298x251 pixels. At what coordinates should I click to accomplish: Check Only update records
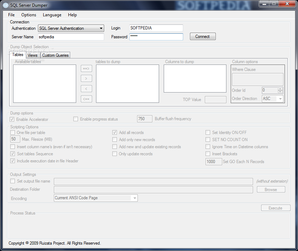point(114,154)
